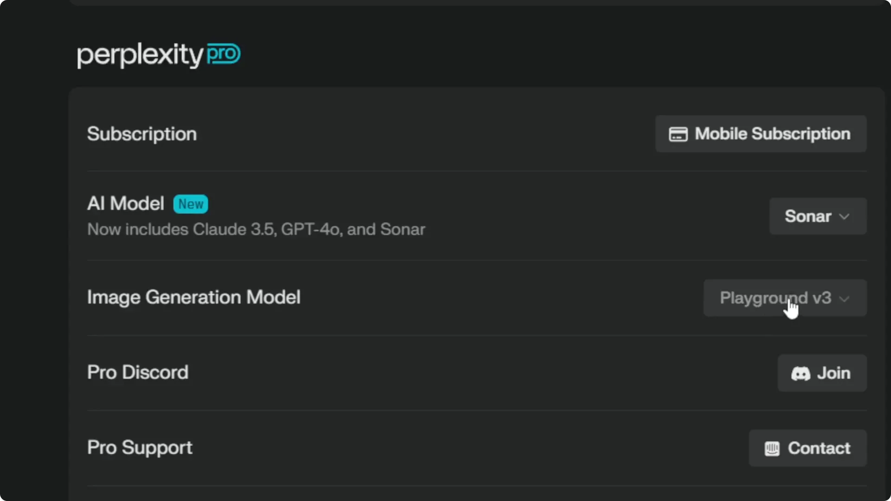
Task: Select the Subscription section heading
Action: click(x=142, y=134)
